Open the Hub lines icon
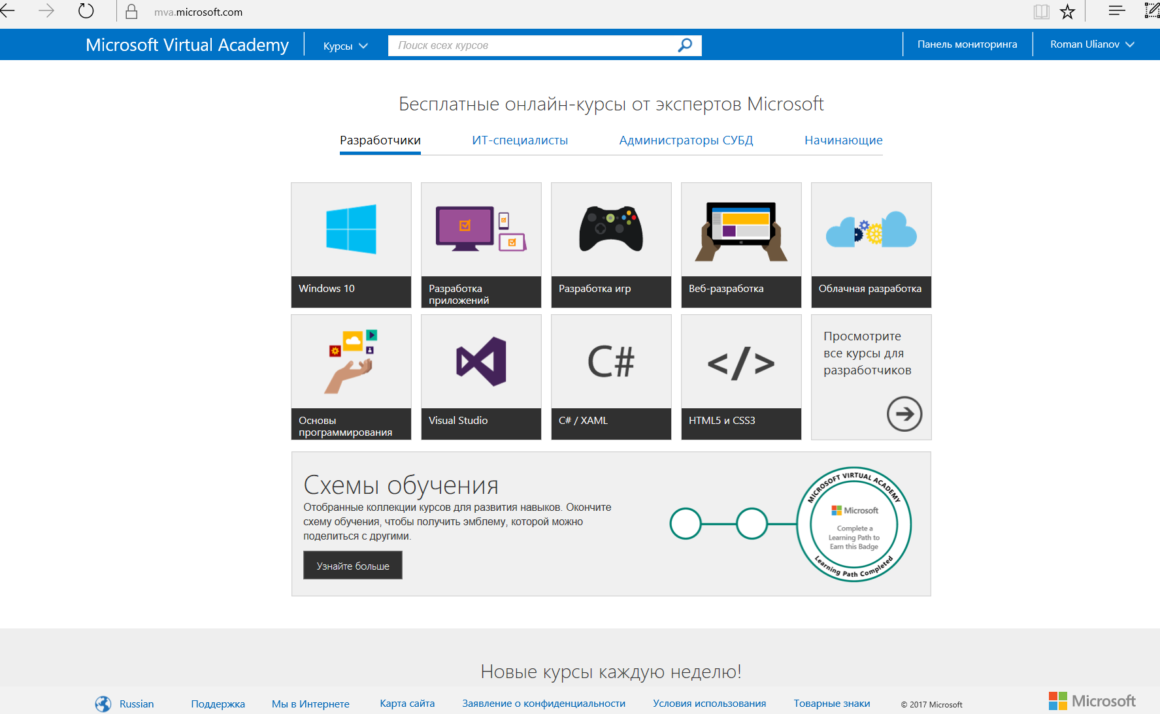The image size is (1160, 714). tap(1117, 10)
